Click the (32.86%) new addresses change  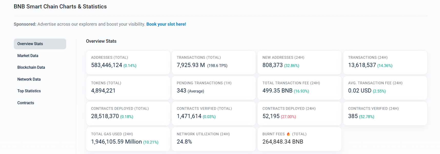click(292, 66)
